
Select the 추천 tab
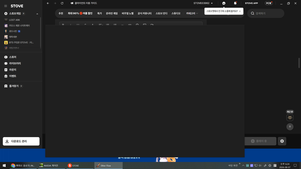61,13
